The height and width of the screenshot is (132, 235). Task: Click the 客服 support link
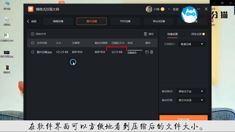click(176, 9)
